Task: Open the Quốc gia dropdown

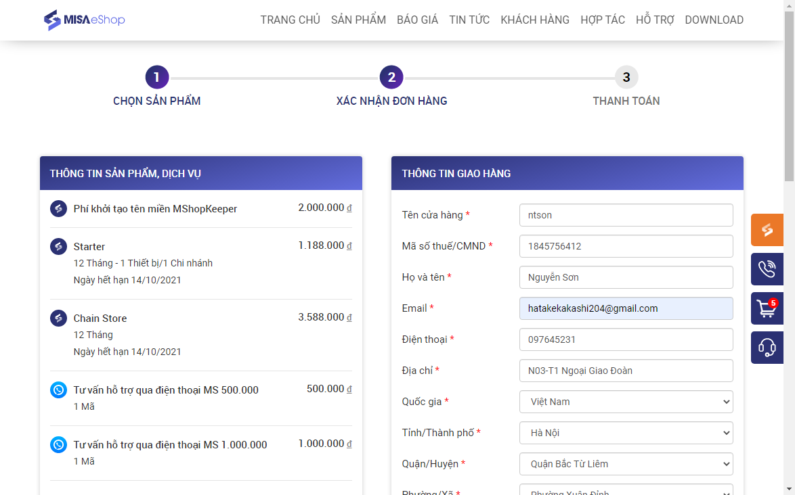Action: (x=626, y=402)
